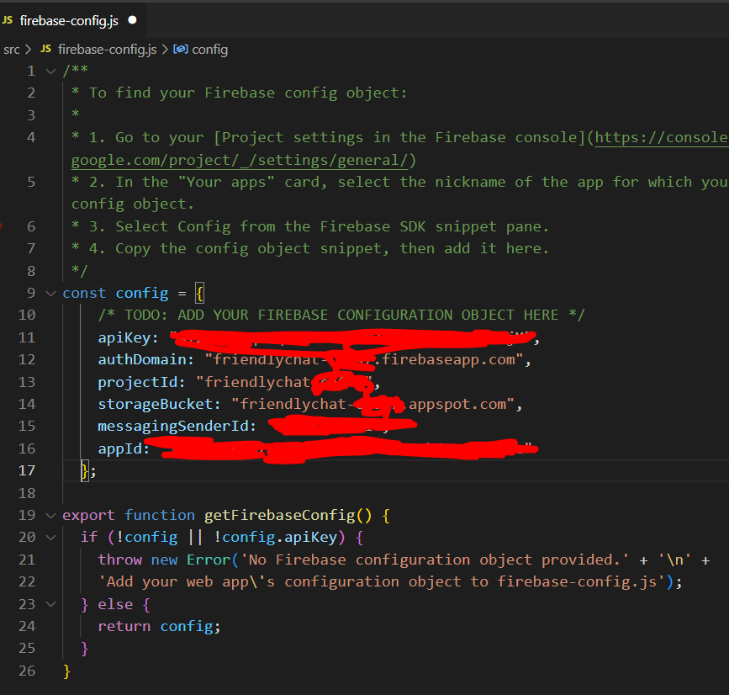This screenshot has width=729, height=695.
Task: Click the 'getFirebaseConfig' function name
Action: point(279,515)
